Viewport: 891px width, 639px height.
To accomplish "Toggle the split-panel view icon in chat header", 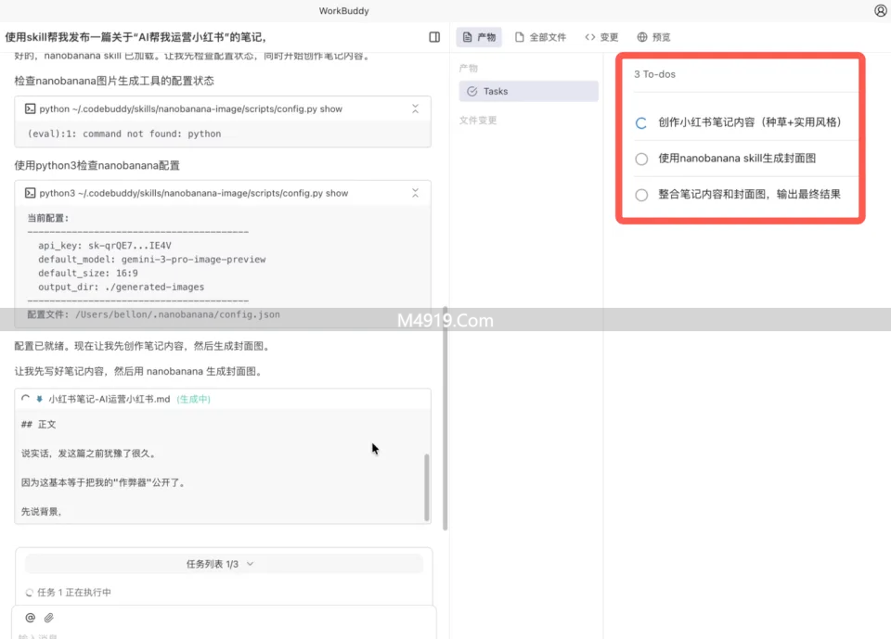I will click(x=433, y=36).
